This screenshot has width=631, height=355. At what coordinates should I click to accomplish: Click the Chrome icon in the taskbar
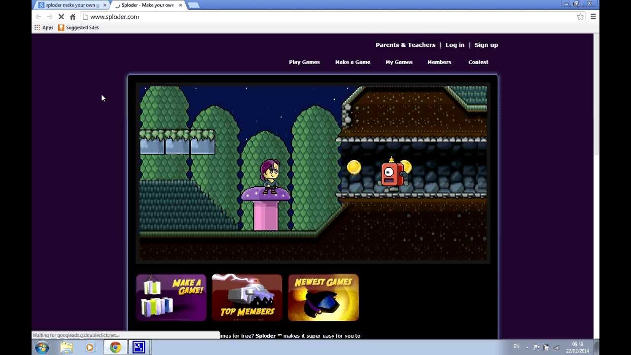tap(115, 348)
